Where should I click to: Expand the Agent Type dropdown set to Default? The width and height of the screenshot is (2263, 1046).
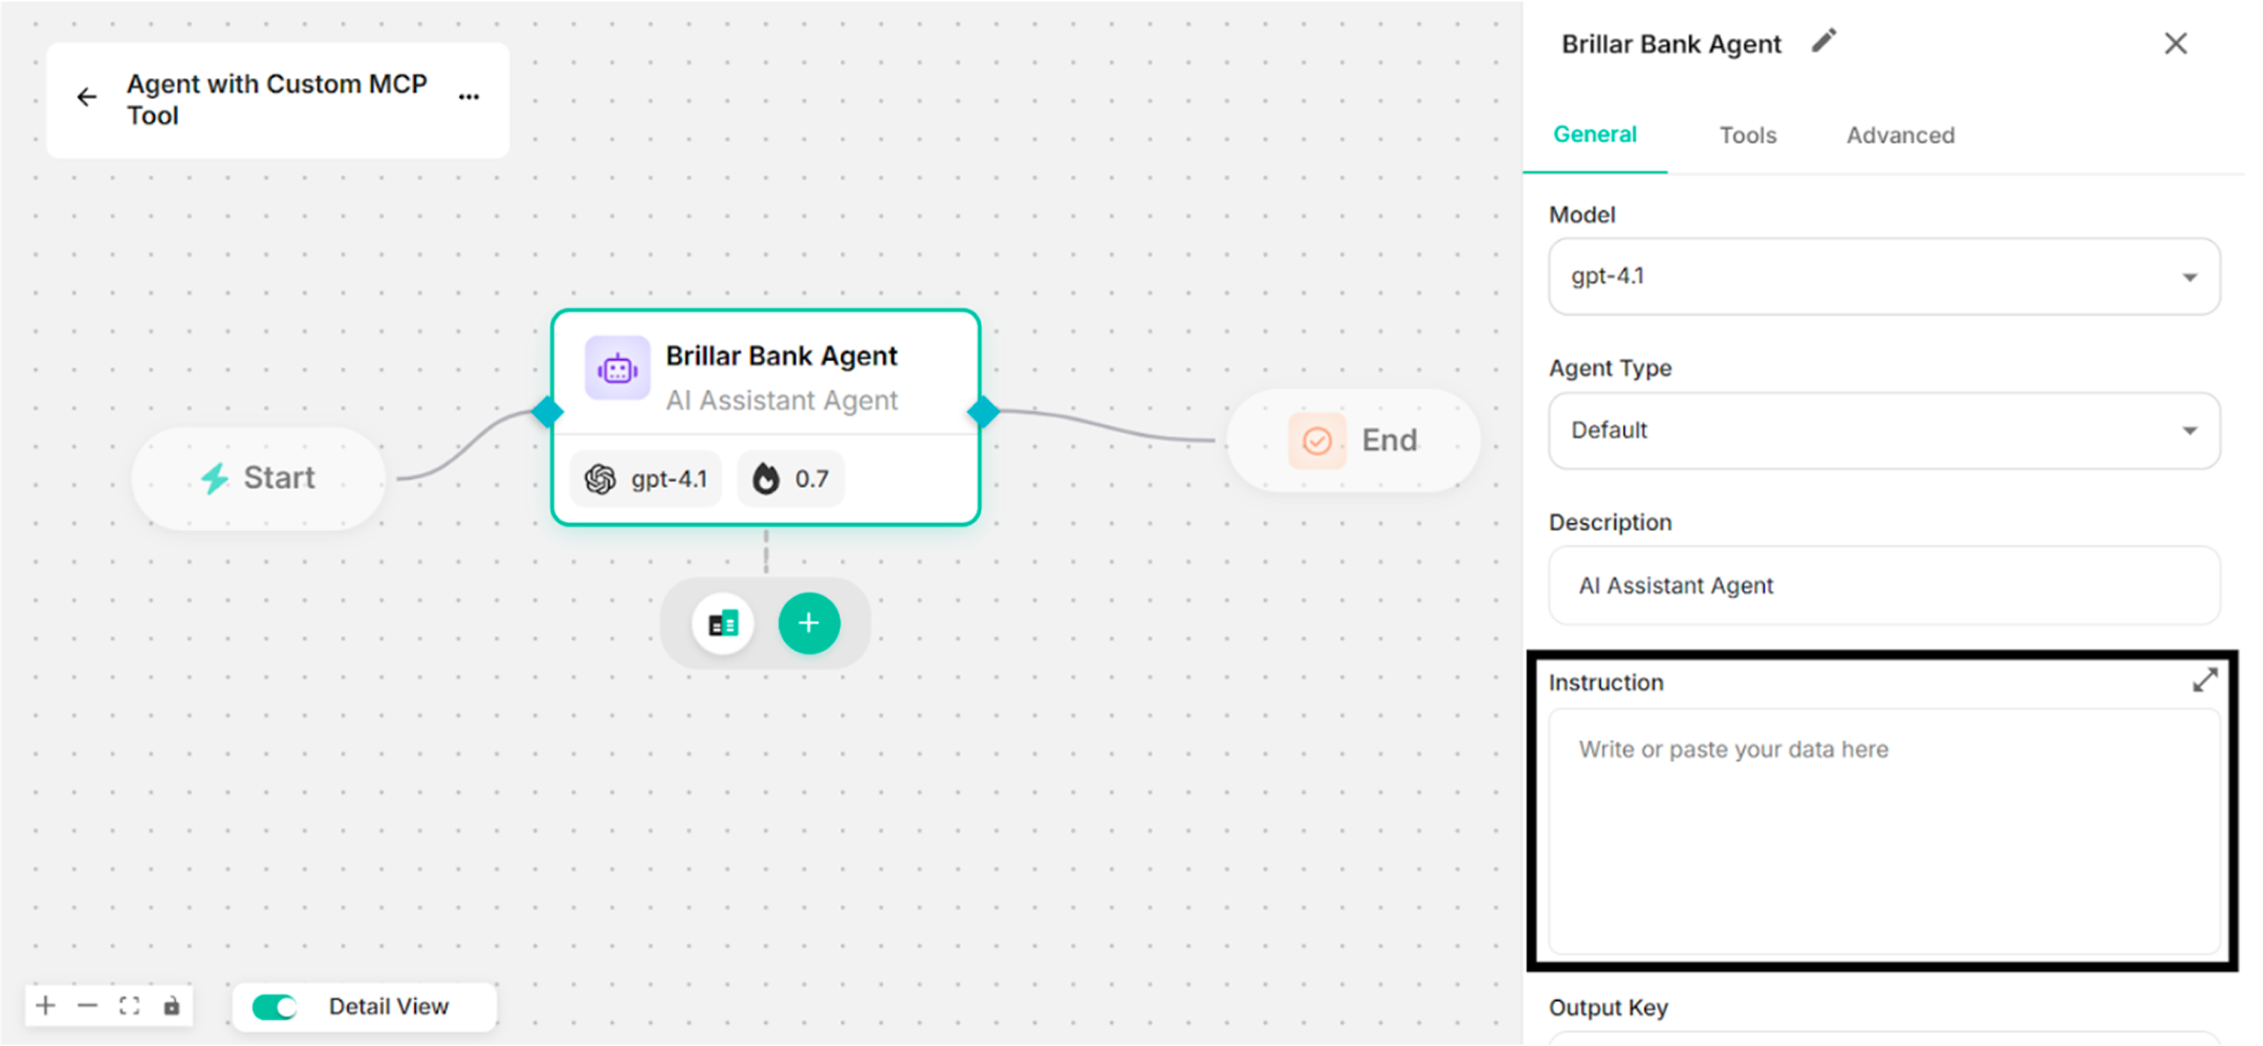click(1884, 431)
